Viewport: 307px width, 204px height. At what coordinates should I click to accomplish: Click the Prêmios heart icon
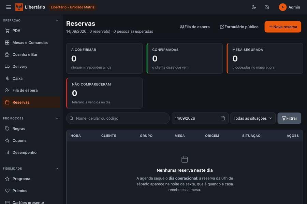[x=7, y=190]
